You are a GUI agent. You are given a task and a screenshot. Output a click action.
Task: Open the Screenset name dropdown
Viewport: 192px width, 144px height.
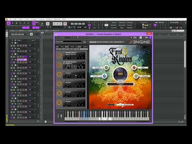[x=160, y=22]
